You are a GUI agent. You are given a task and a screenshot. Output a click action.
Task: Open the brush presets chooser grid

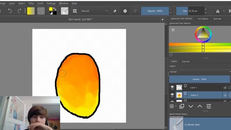[x=75, y=11]
